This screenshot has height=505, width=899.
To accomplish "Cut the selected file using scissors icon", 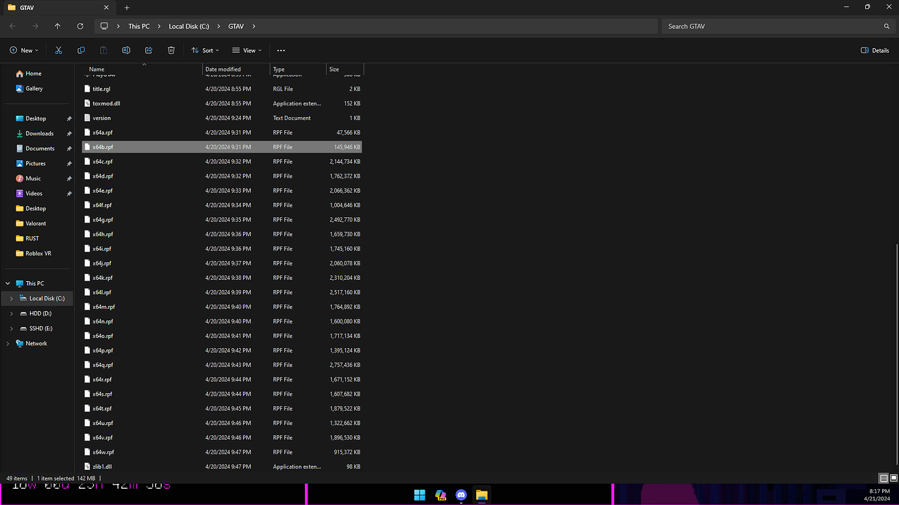I will [59, 50].
